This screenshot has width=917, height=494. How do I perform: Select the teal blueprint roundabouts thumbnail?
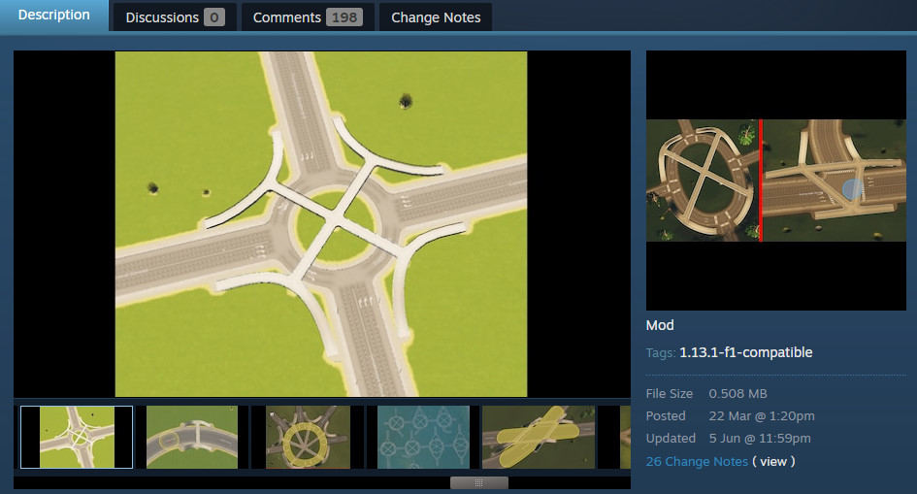(x=423, y=438)
